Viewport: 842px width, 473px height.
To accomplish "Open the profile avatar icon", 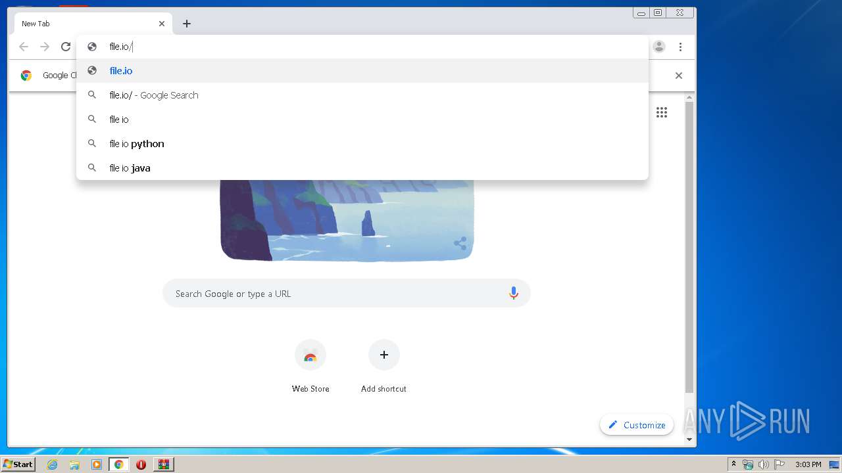I will pos(659,47).
